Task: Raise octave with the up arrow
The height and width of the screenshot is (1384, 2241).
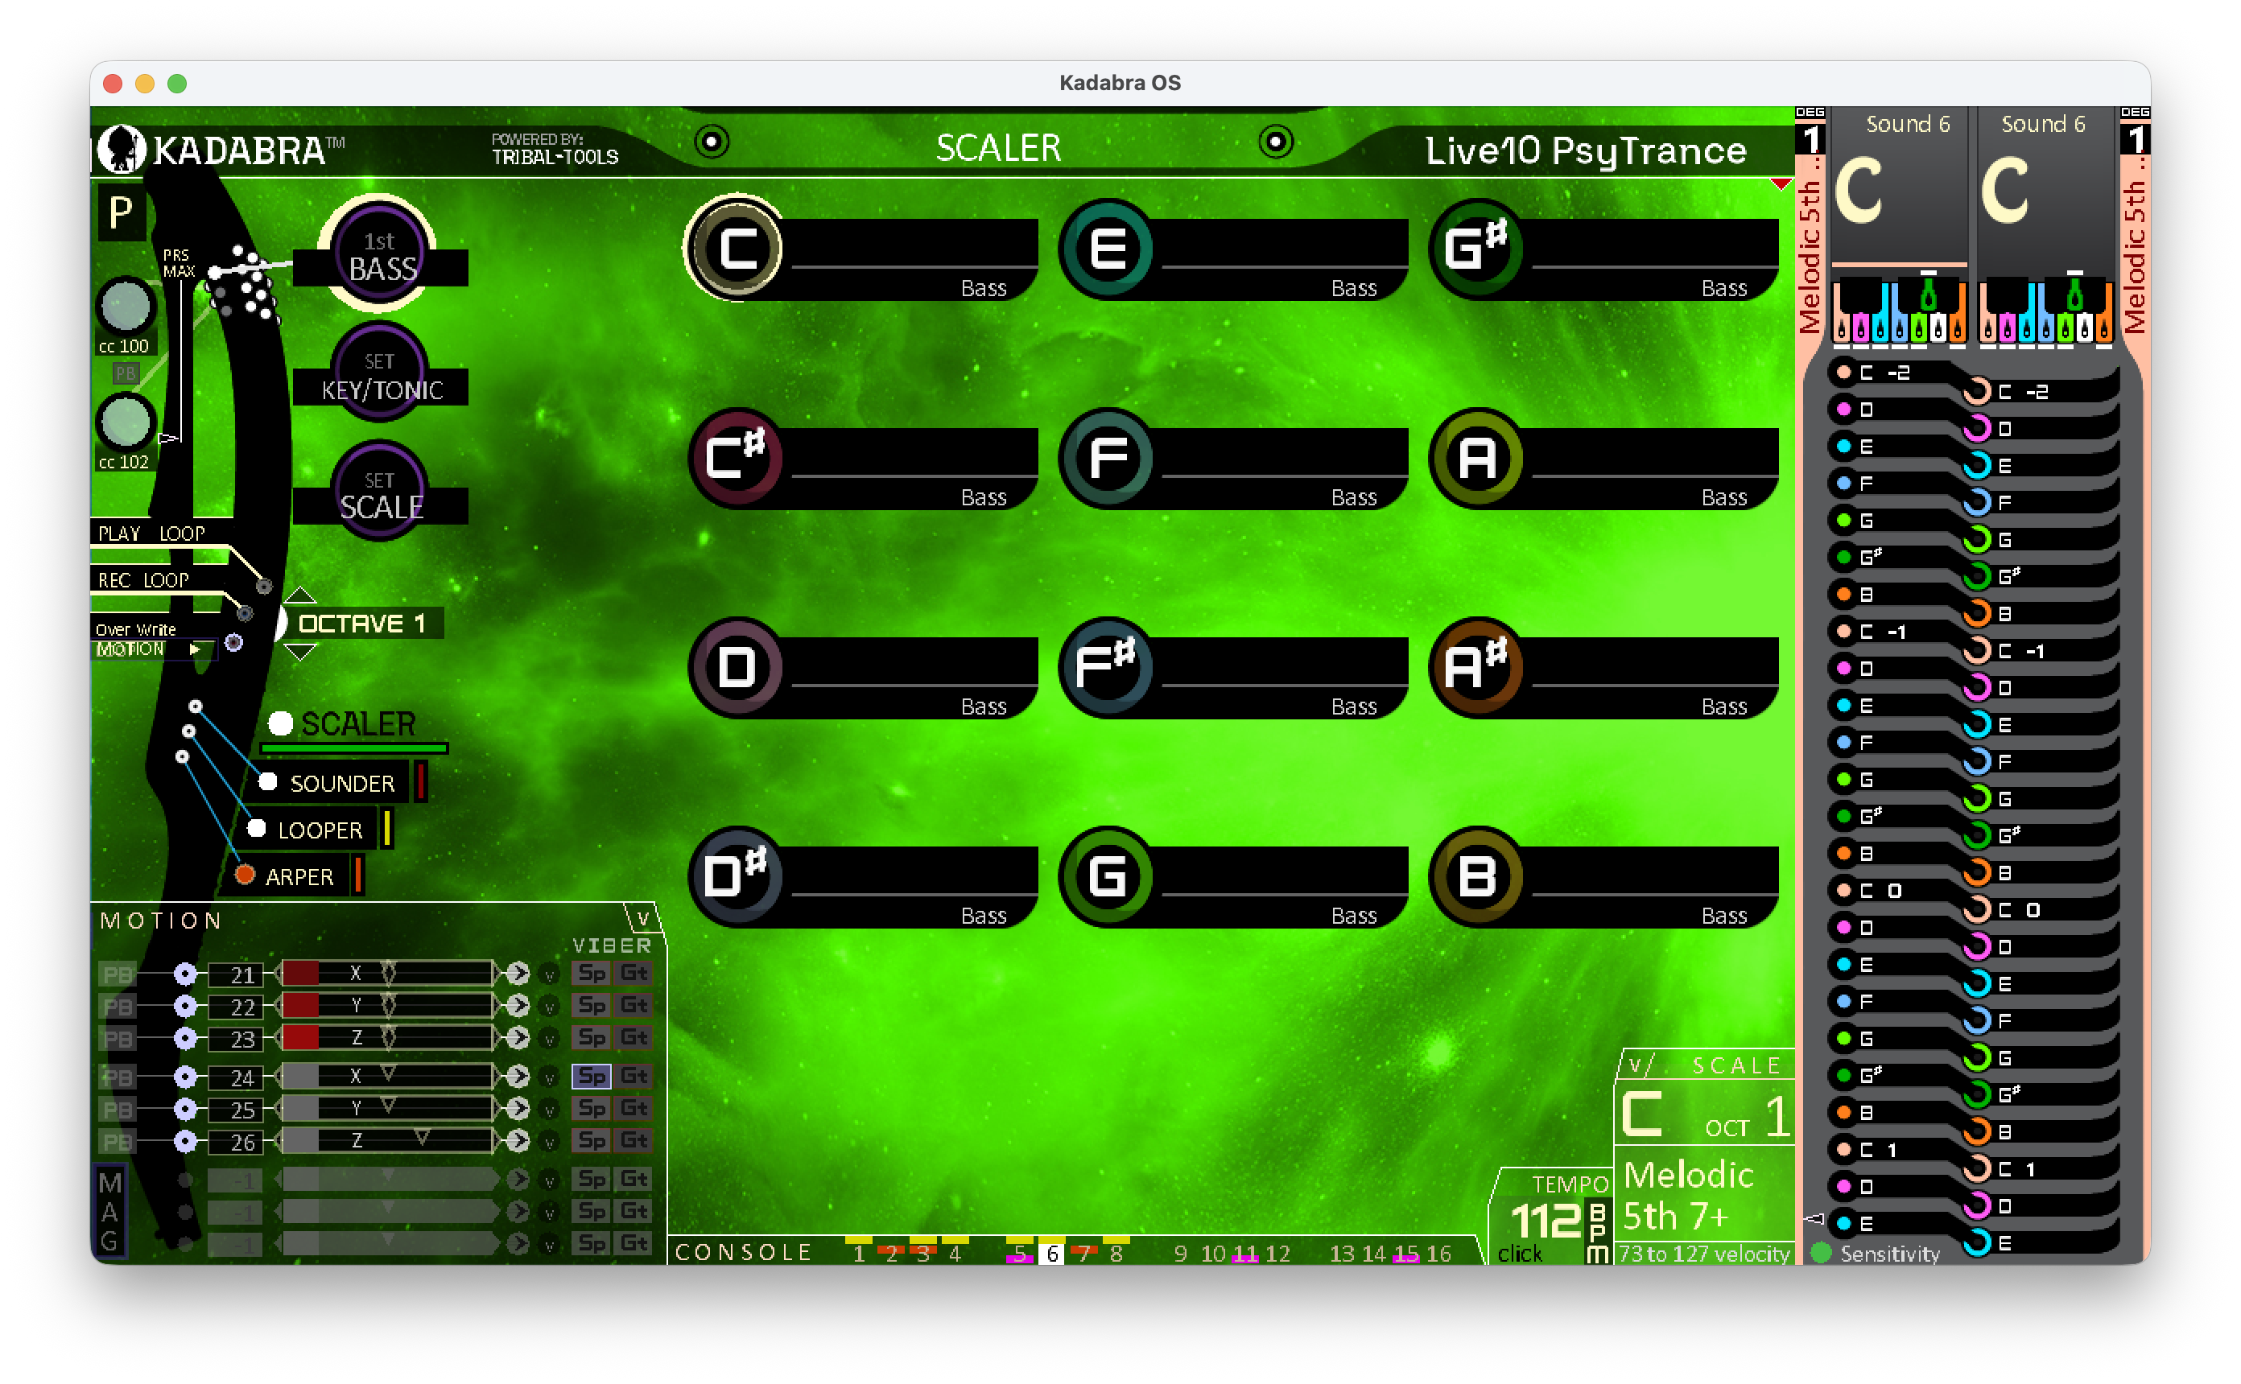Action: 300,595
